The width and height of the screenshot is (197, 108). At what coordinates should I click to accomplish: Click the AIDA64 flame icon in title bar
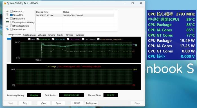(x=5, y=3)
